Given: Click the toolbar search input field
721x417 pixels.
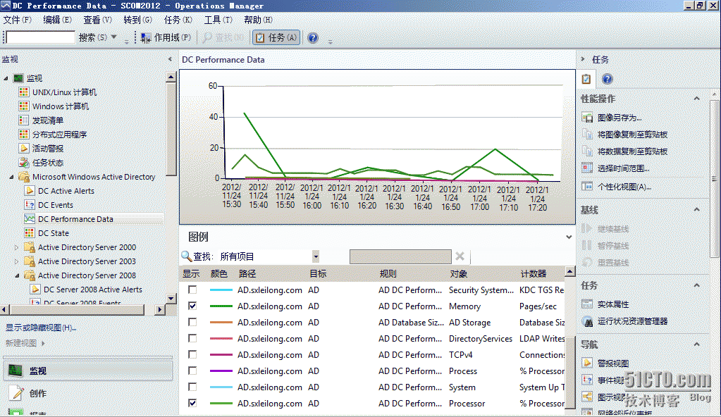Looking at the screenshot, I should [x=41, y=37].
